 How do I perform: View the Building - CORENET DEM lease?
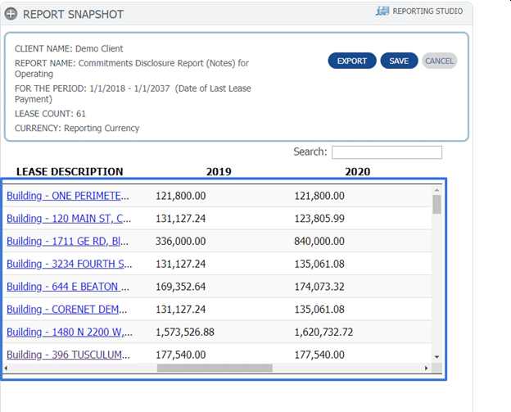click(x=68, y=310)
